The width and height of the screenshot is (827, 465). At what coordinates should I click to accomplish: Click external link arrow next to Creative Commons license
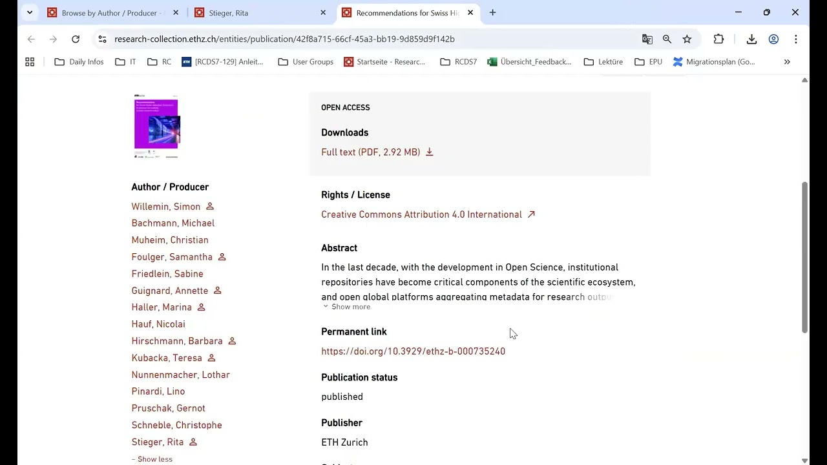pos(531,214)
